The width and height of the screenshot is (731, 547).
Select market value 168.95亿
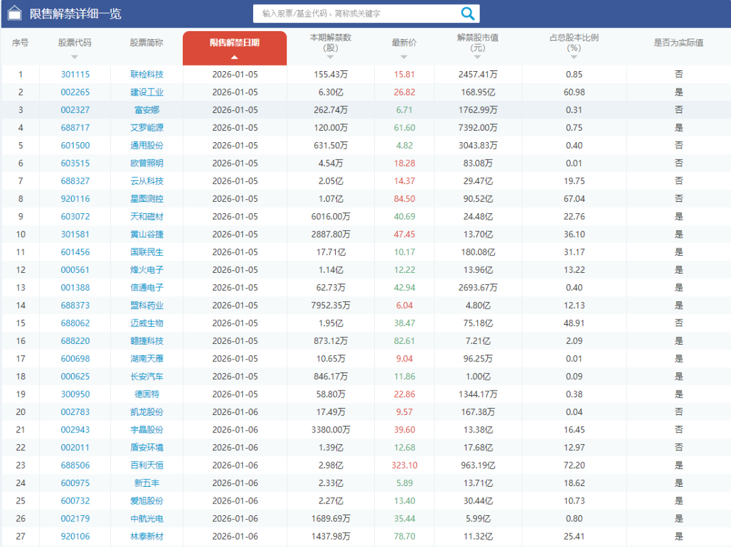point(478,92)
